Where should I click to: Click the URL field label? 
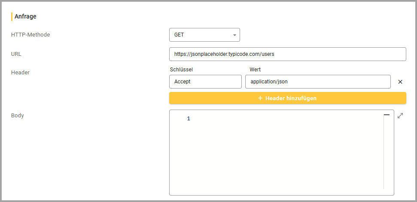16,54
